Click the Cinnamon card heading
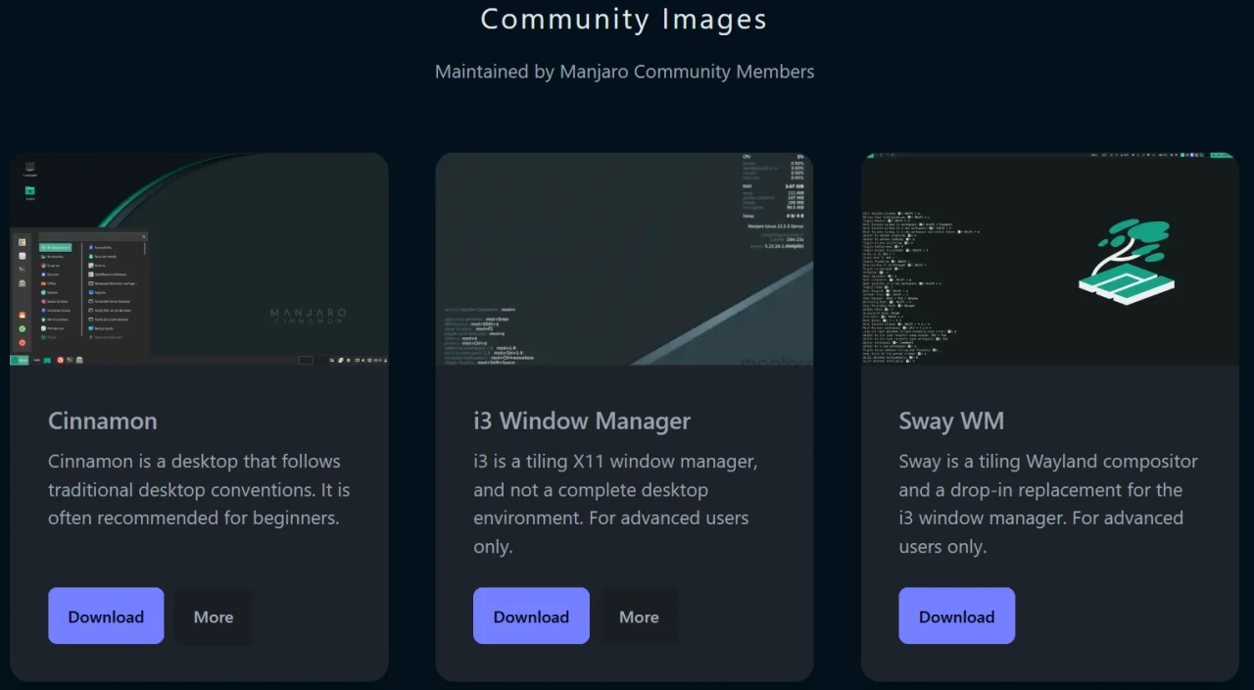The width and height of the screenshot is (1254, 690). (103, 421)
